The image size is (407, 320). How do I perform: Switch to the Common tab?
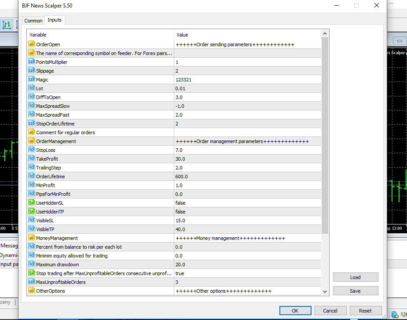[x=33, y=21]
